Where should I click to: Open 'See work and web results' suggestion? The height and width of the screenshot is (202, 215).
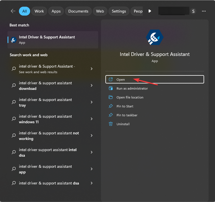(x=53, y=69)
